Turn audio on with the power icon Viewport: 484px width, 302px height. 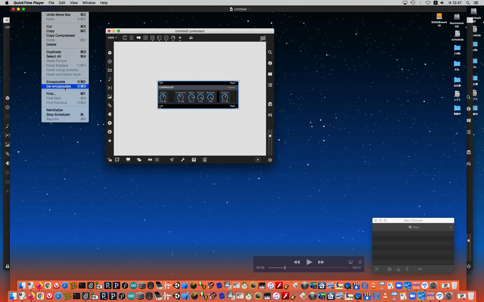[270, 160]
